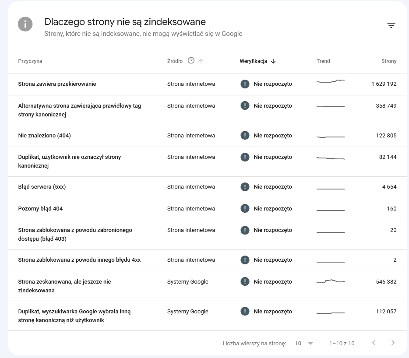This screenshot has width=409, height=358.
Task: Open 'Strona zablokowana z powodu innego błędu 4xx'
Action: pyautogui.click(x=79, y=260)
